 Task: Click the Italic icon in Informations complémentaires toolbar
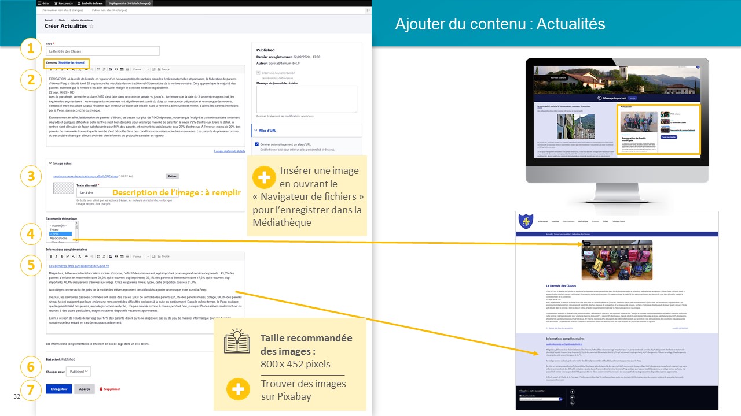[56, 257]
